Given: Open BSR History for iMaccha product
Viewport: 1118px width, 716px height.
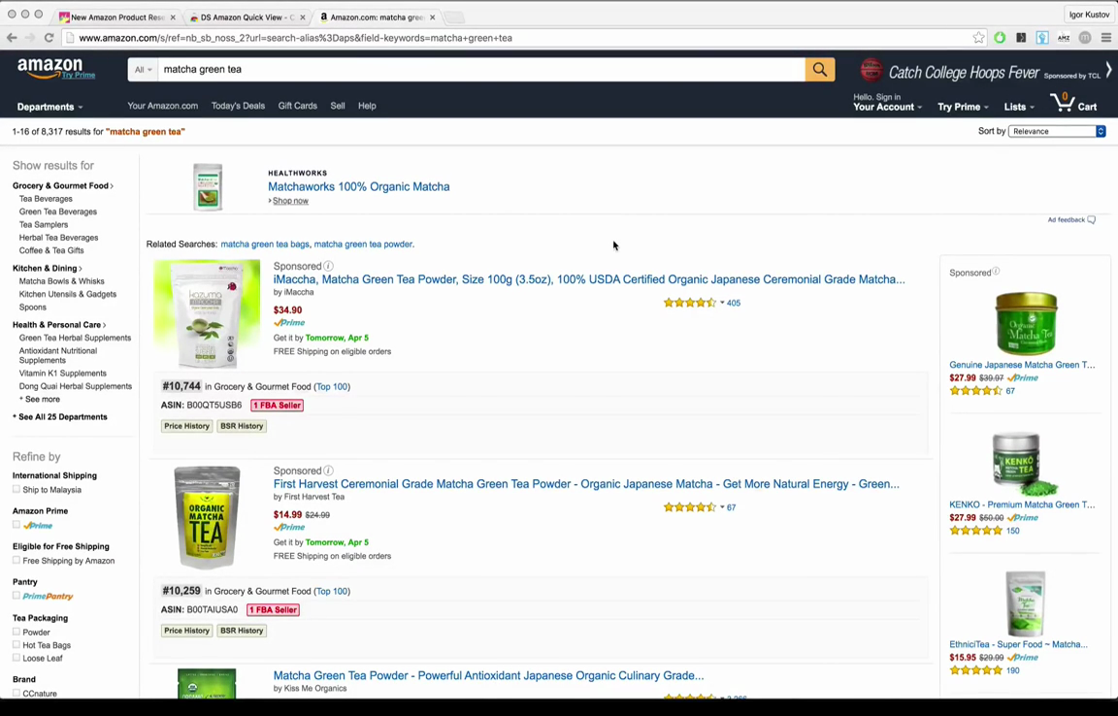Looking at the screenshot, I should point(242,426).
